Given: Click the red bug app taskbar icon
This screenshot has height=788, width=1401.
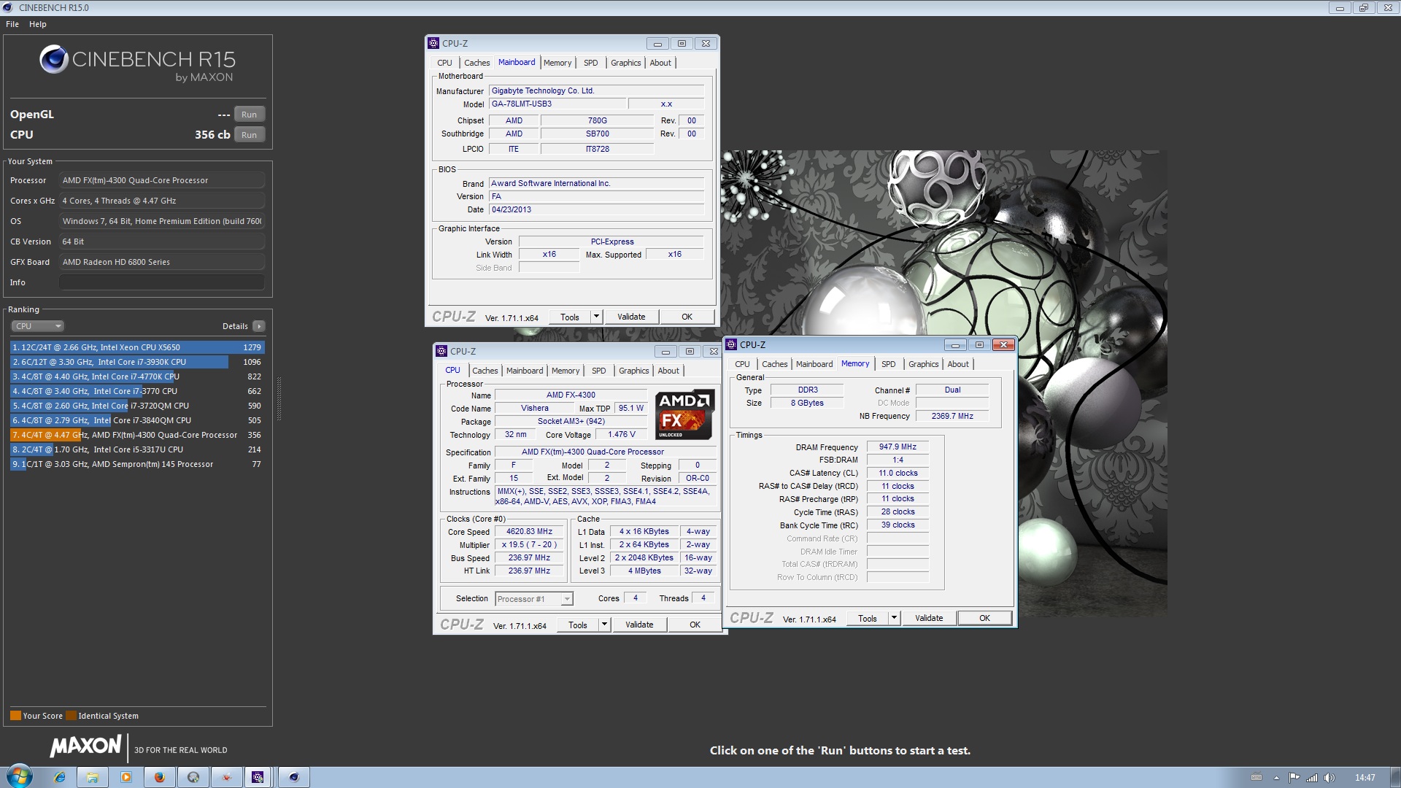Looking at the screenshot, I should 226,777.
